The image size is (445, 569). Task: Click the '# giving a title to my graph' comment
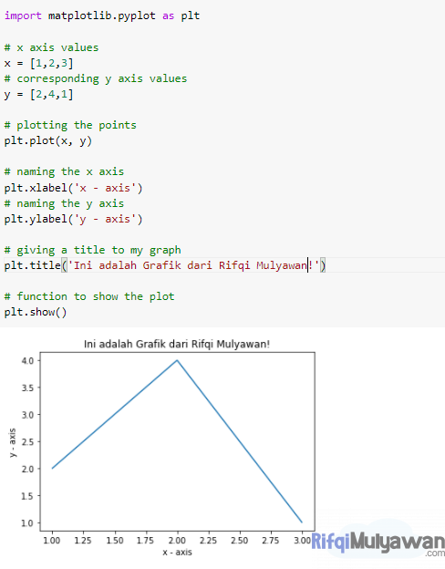(x=92, y=250)
